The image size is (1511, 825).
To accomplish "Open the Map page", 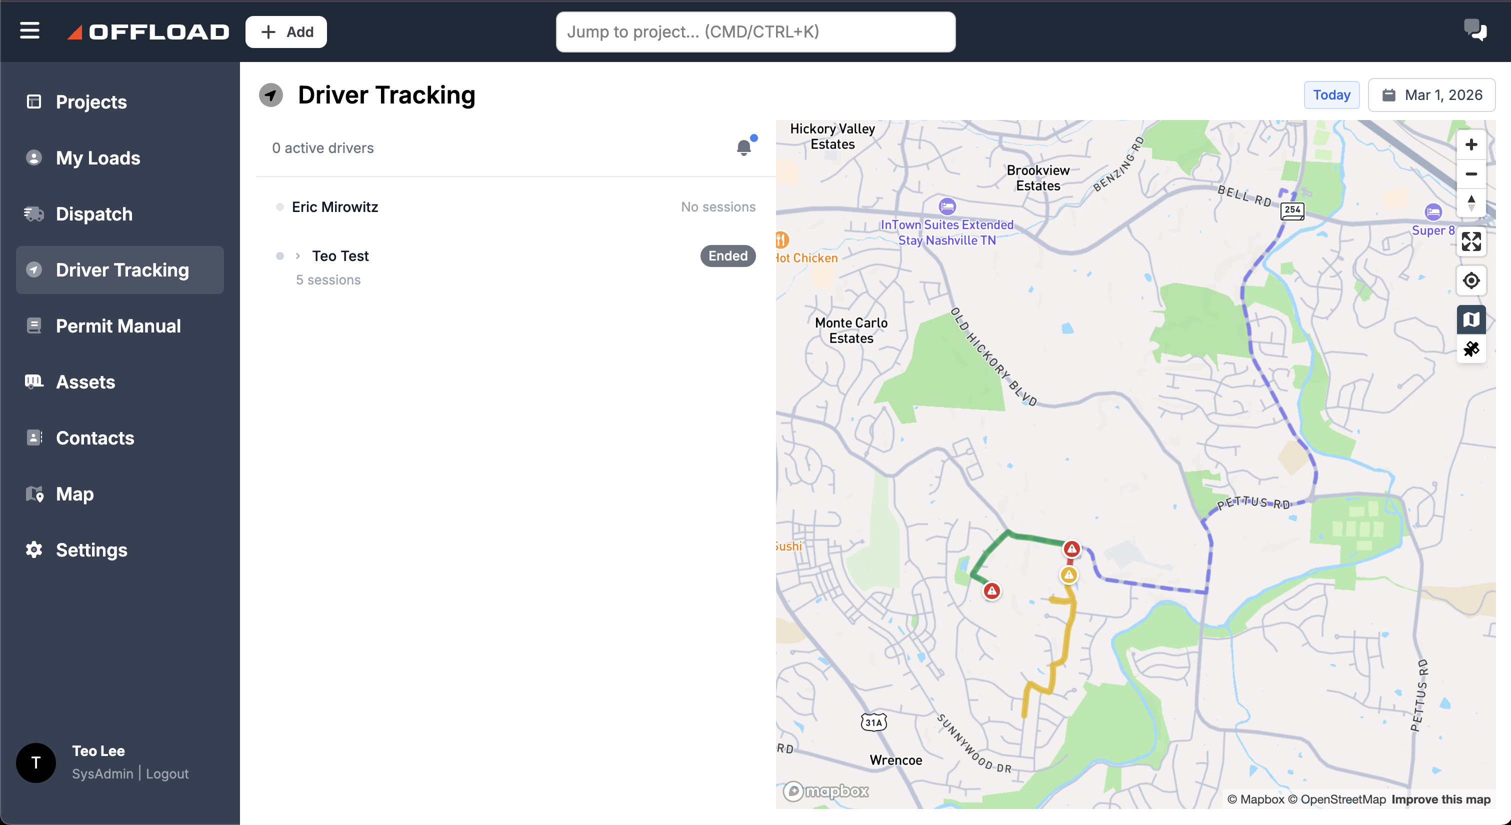I will click(x=119, y=494).
